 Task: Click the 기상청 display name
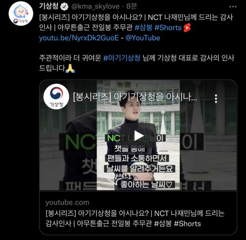[49, 6]
